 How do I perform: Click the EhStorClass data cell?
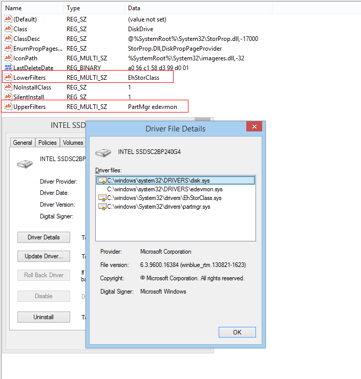point(144,78)
